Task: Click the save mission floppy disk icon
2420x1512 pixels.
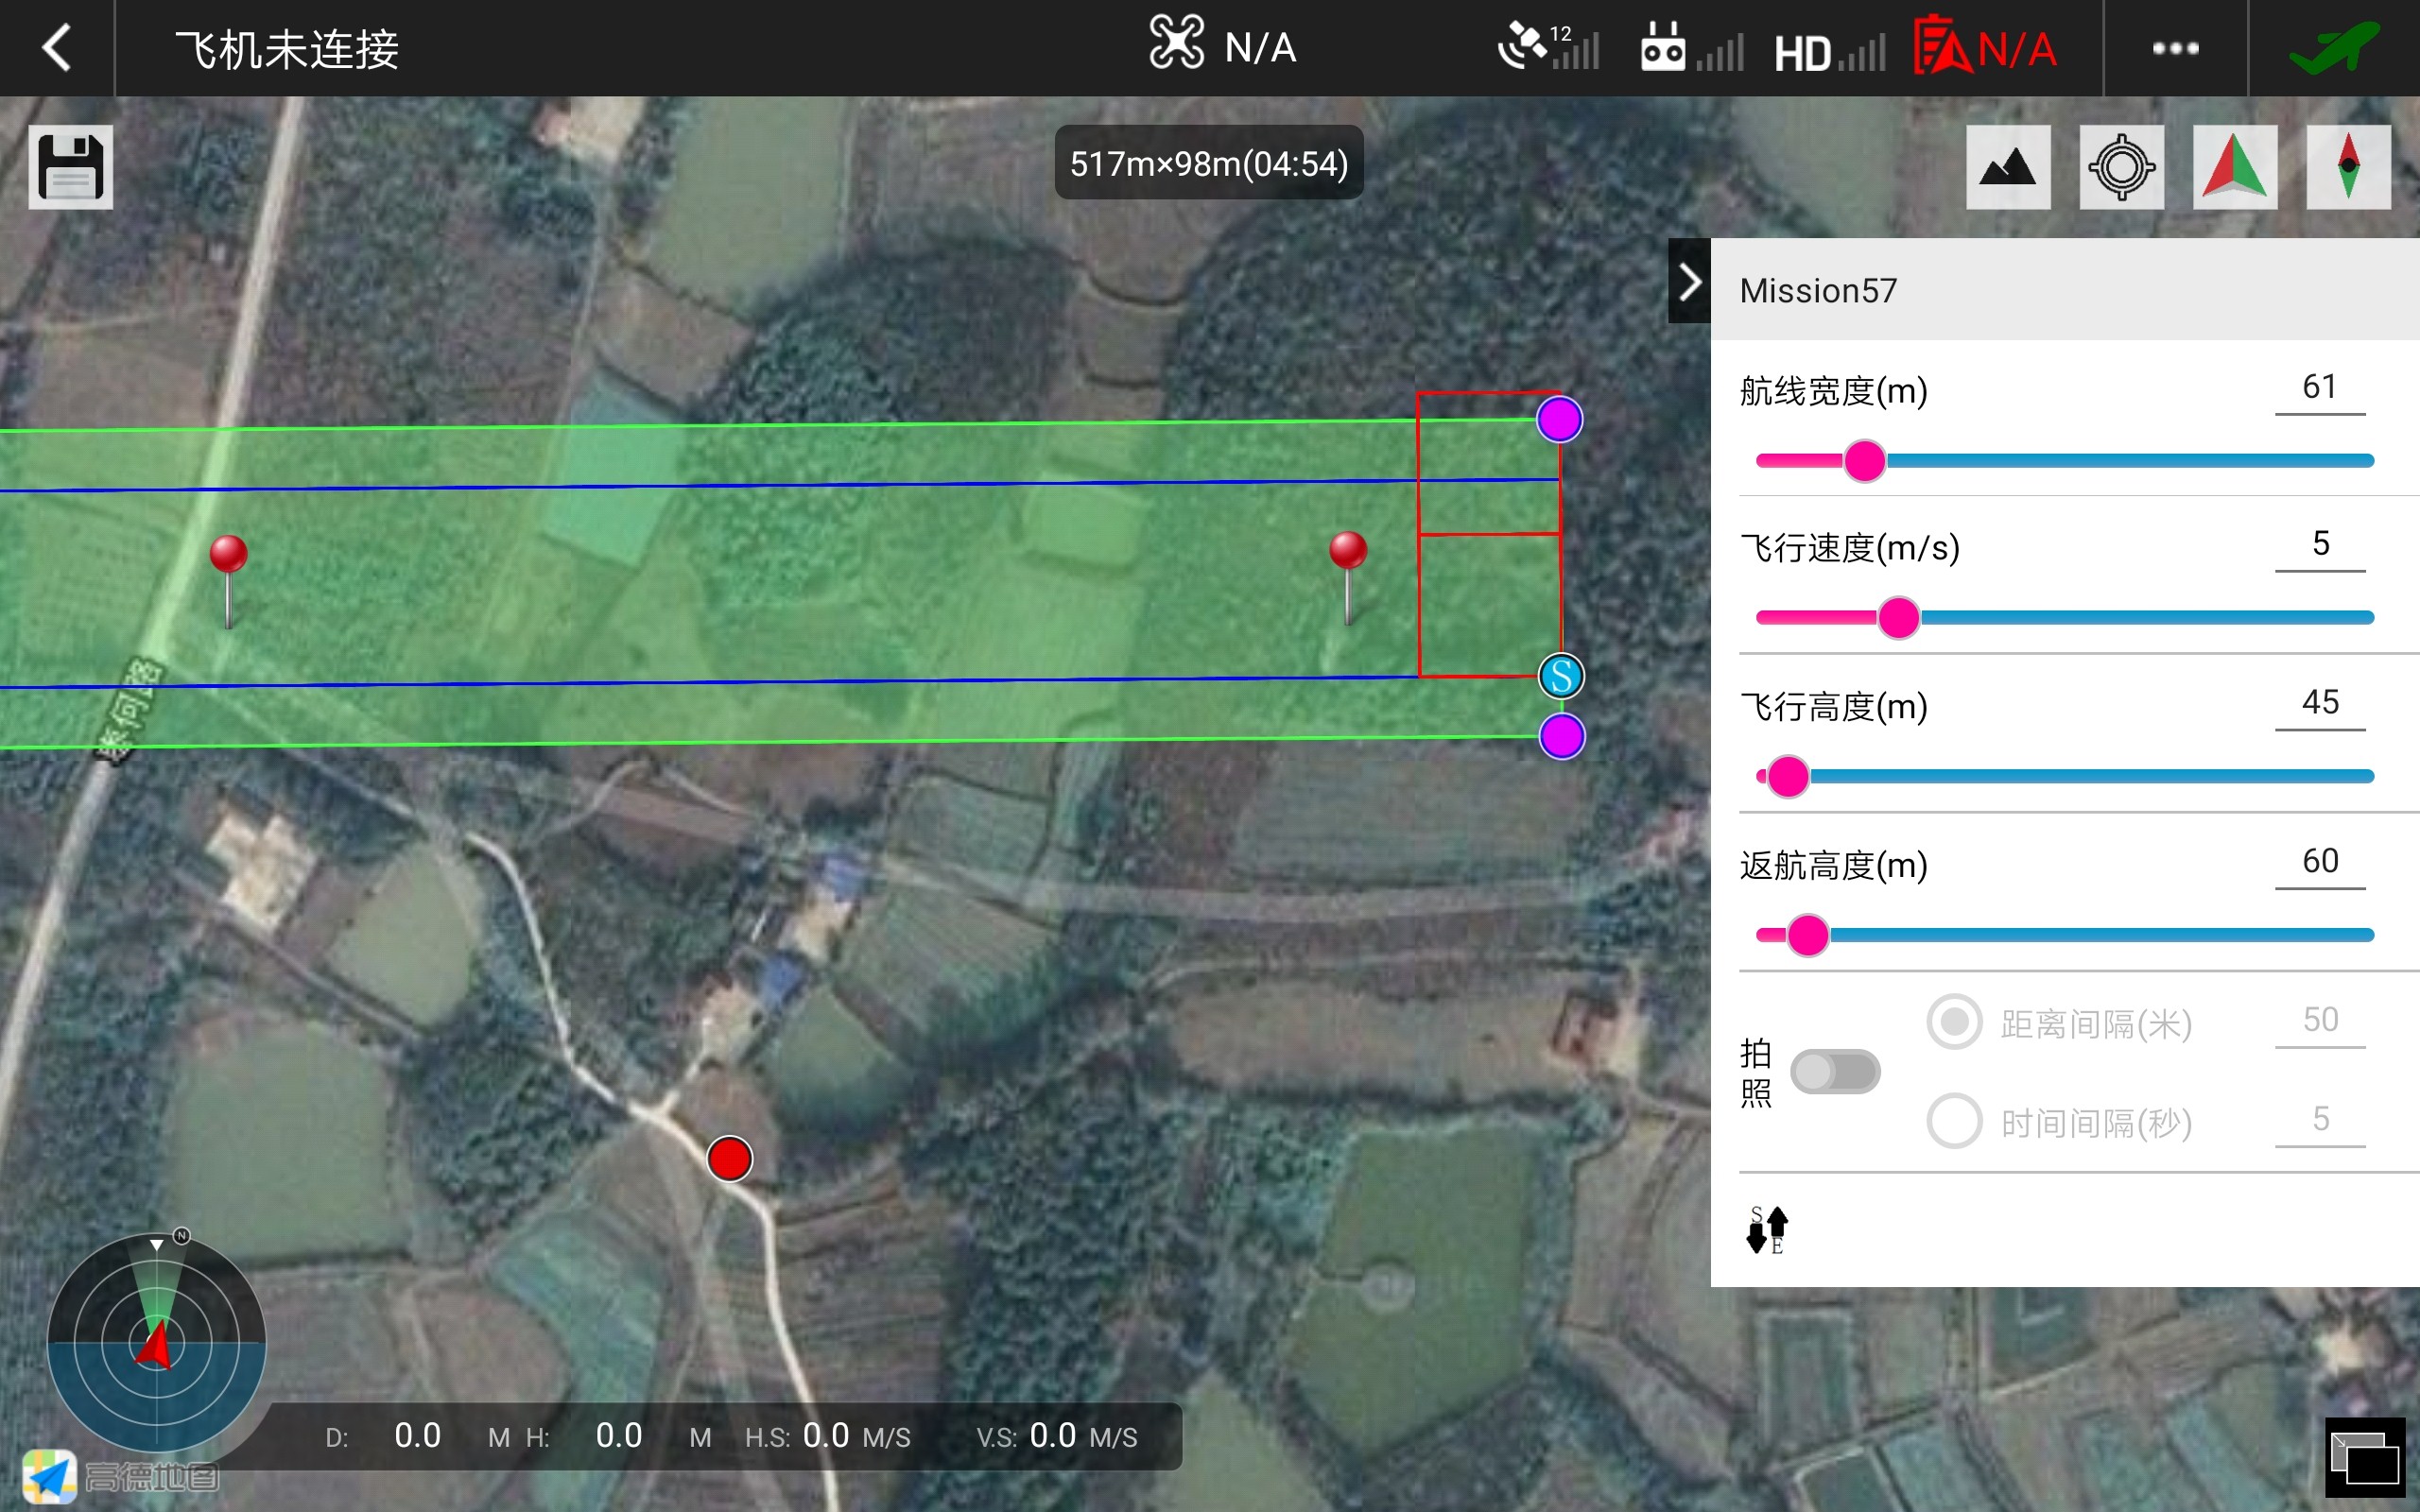Action: [x=70, y=167]
